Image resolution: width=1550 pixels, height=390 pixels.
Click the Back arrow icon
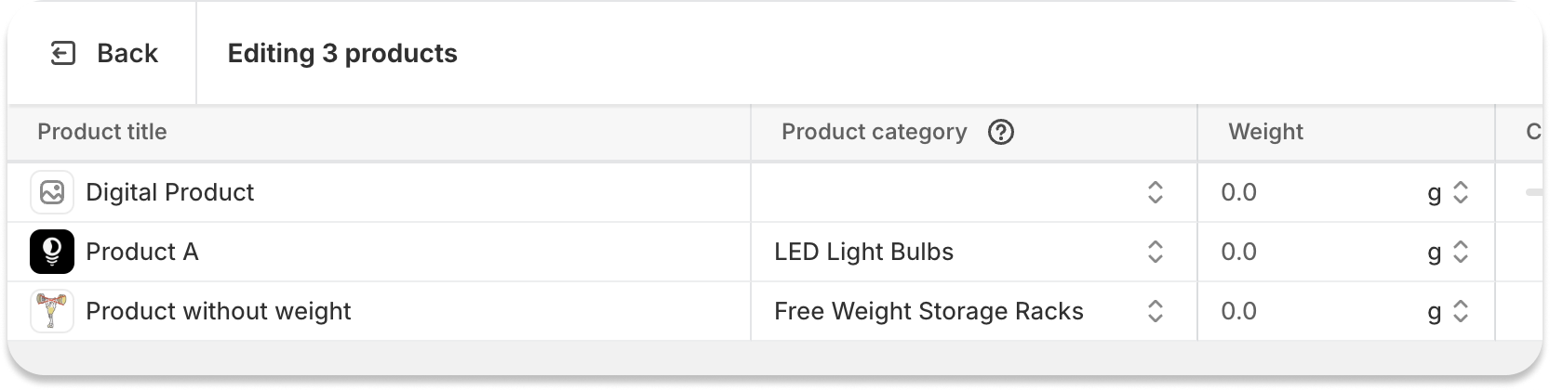pyautogui.click(x=62, y=54)
